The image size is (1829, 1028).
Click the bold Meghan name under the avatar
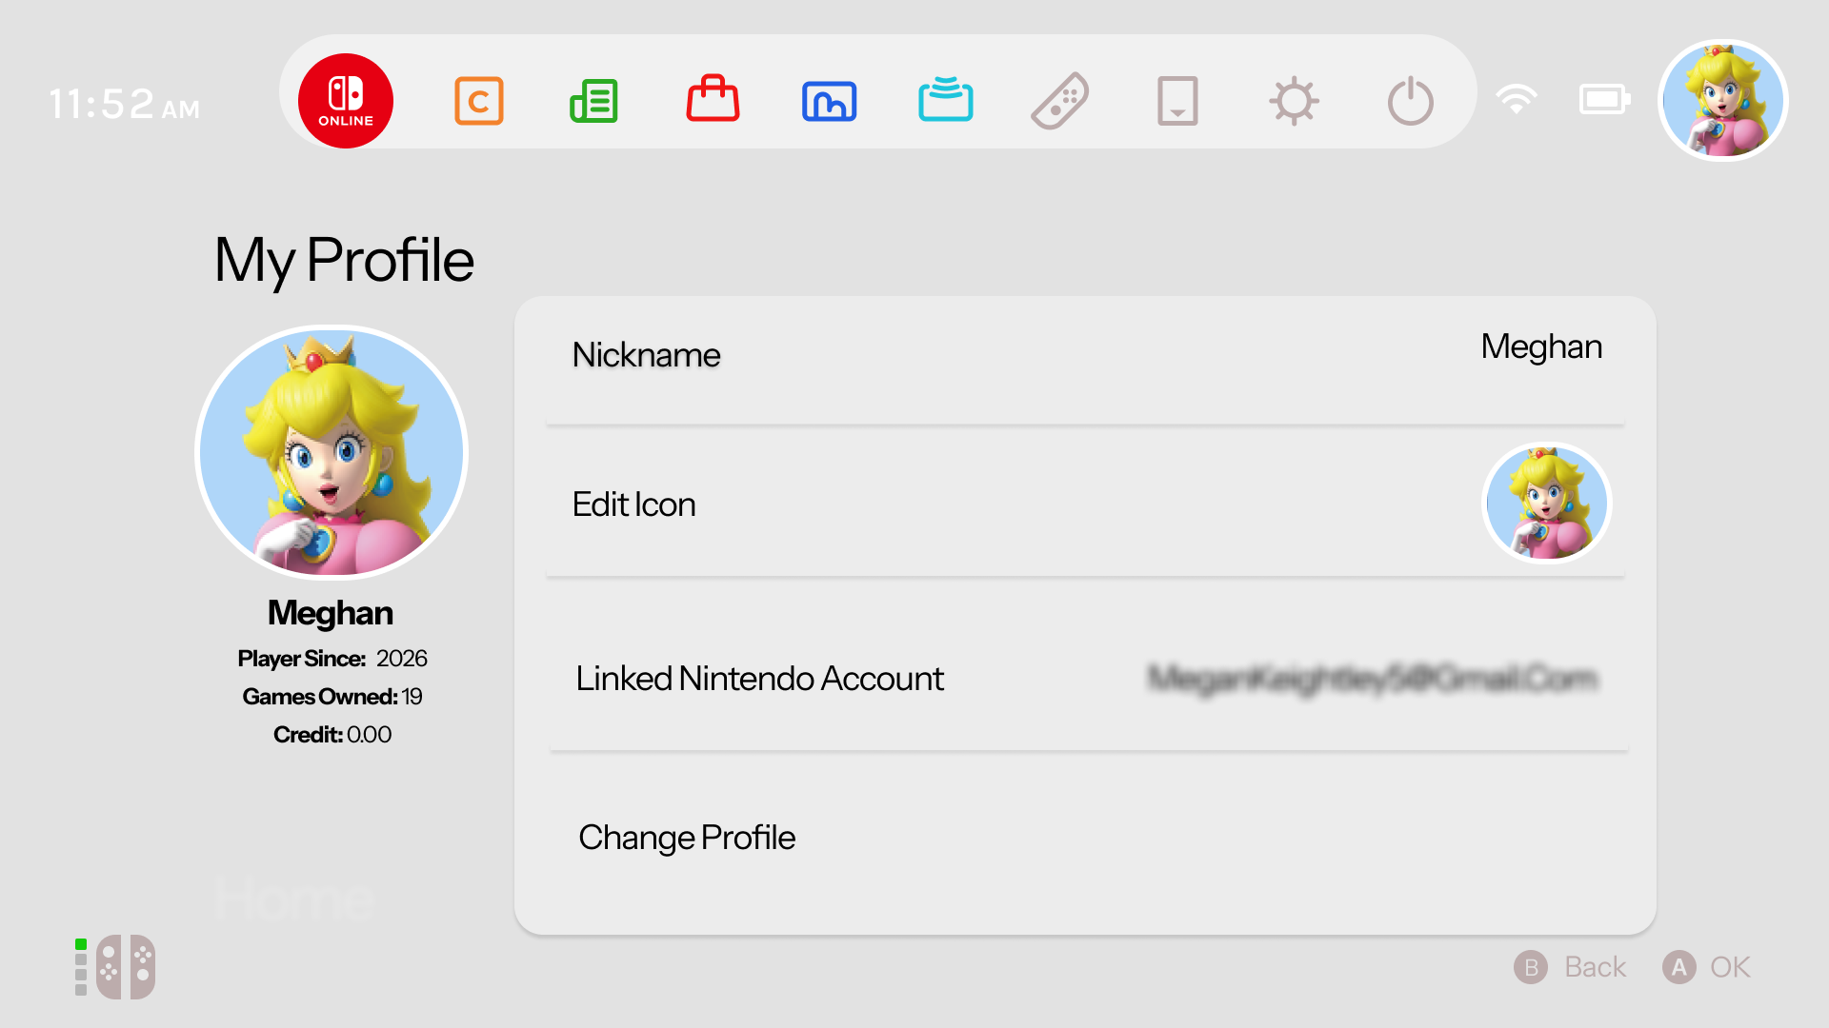(x=330, y=613)
